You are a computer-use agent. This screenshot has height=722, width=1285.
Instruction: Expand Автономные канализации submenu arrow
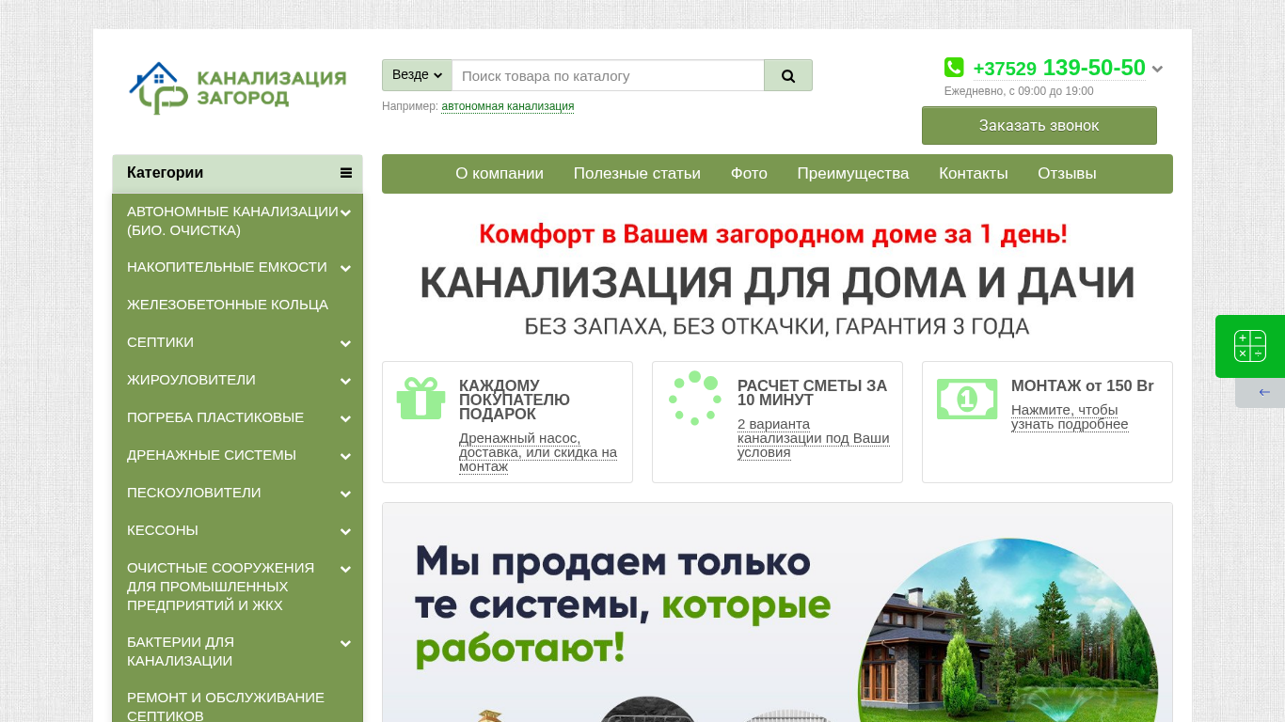(x=346, y=213)
